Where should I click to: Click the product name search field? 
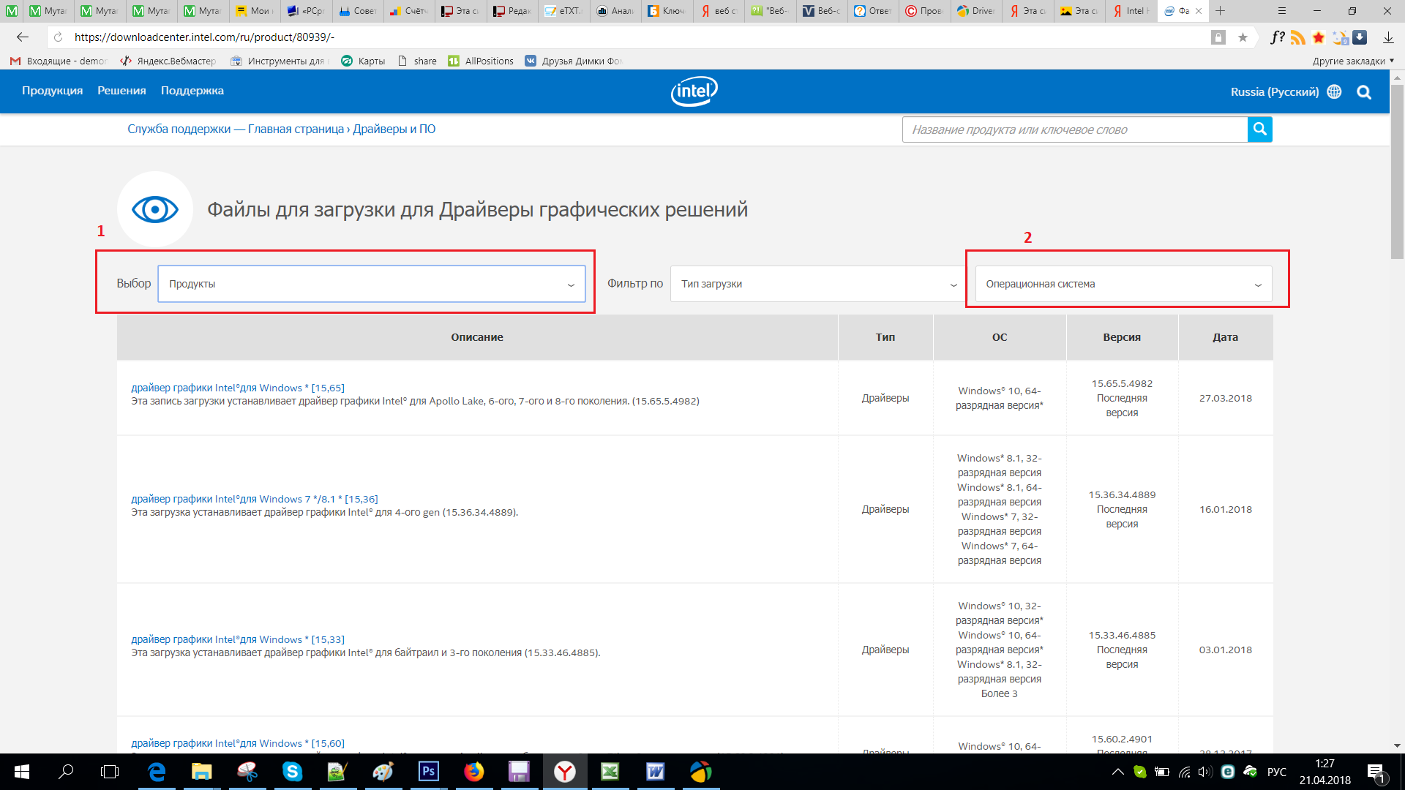click(1075, 129)
